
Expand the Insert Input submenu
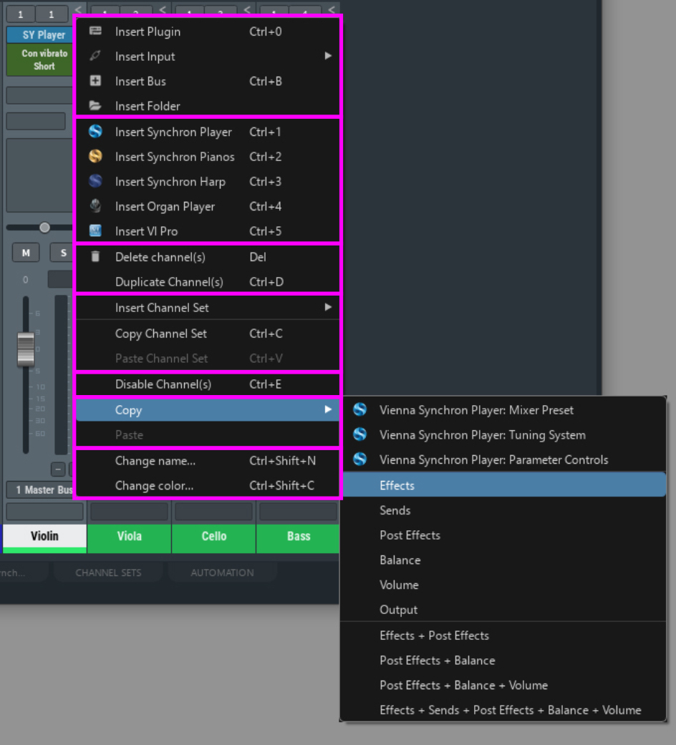pos(328,56)
